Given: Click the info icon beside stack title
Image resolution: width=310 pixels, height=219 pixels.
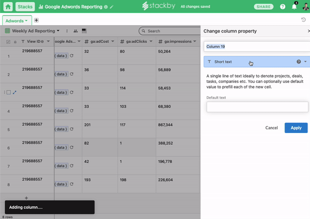Looking at the screenshot, I should [x=106, y=7].
